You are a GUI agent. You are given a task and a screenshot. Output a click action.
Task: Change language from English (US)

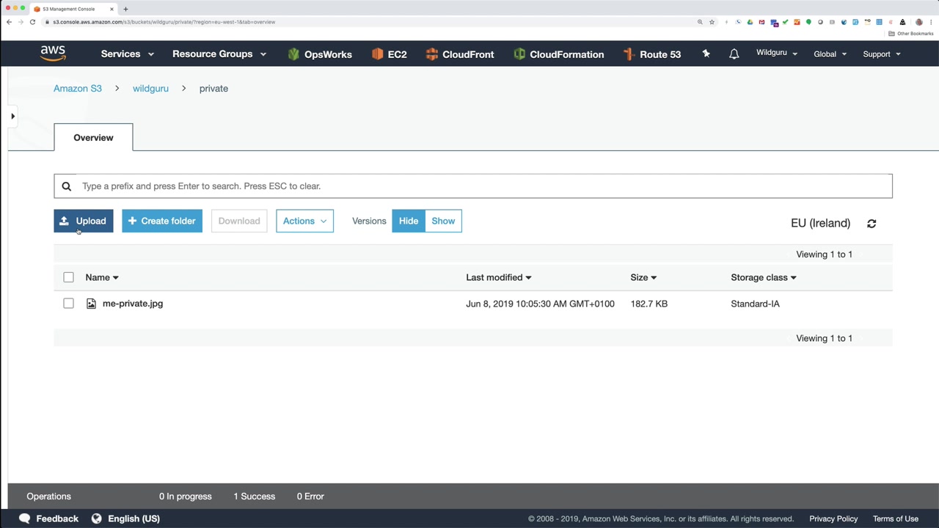134,518
